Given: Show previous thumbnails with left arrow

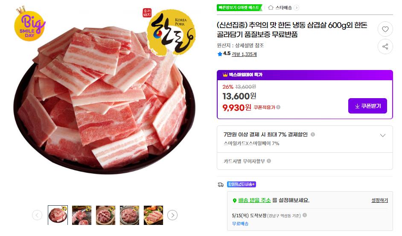Looking at the screenshot, I should tap(37, 215).
